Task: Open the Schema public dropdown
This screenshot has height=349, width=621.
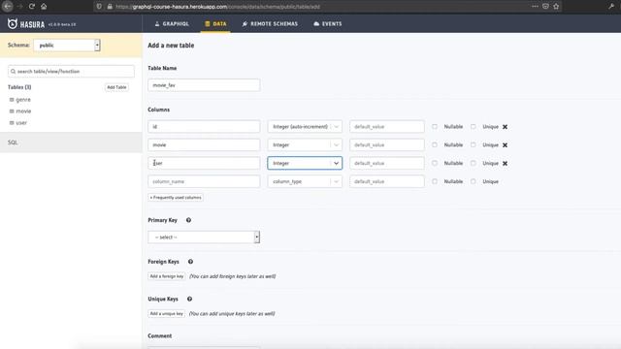Action: click(x=67, y=46)
